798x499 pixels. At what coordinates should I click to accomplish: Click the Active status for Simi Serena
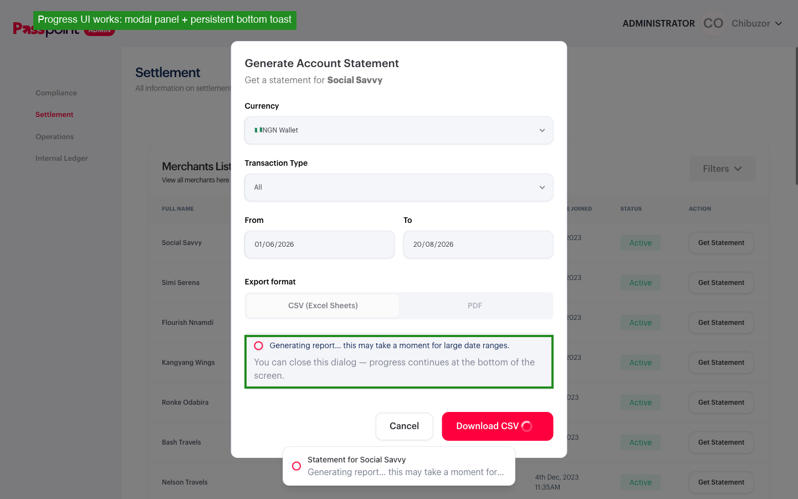[641, 283]
